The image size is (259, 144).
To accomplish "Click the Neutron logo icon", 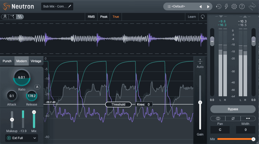I will tap(6, 6).
